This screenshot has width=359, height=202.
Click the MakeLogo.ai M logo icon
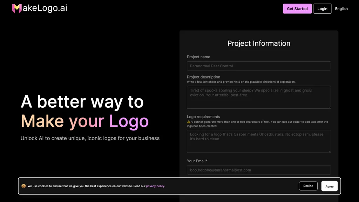17,8
